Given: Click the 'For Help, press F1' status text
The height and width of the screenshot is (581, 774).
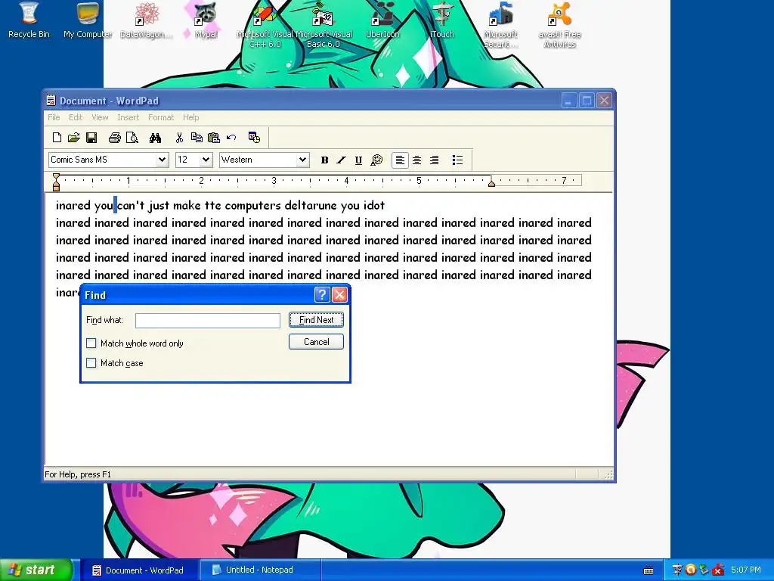Looking at the screenshot, I should tap(78, 475).
